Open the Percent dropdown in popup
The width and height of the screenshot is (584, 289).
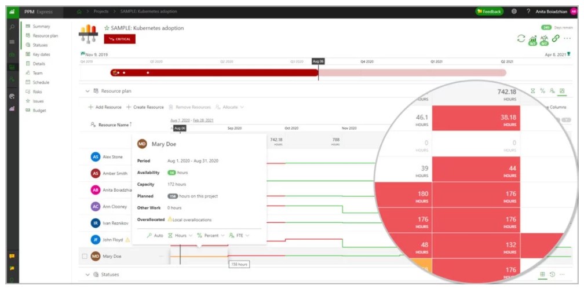click(x=211, y=235)
